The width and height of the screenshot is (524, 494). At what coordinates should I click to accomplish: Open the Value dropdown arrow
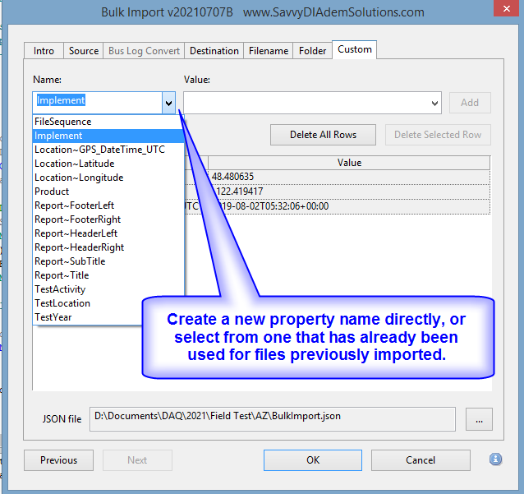pyautogui.click(x=434, y=104)
